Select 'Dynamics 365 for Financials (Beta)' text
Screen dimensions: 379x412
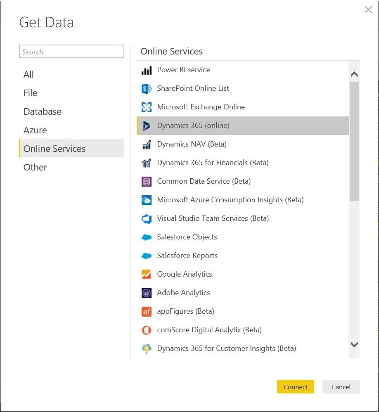pos(213,163)
